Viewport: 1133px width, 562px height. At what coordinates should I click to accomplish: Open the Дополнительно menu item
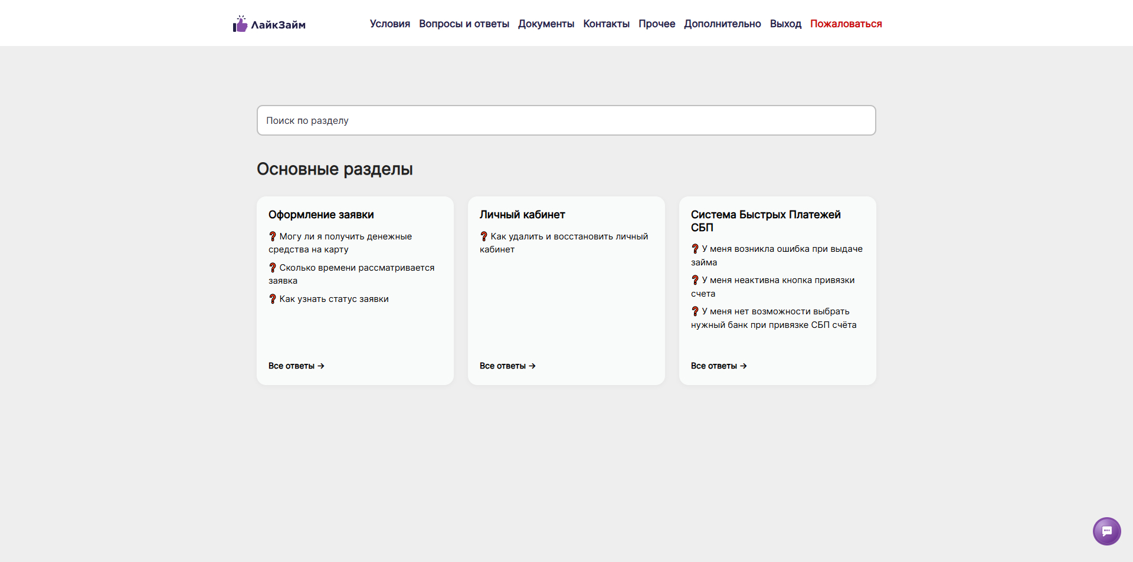pyautogui.click(x=722, y=24)
